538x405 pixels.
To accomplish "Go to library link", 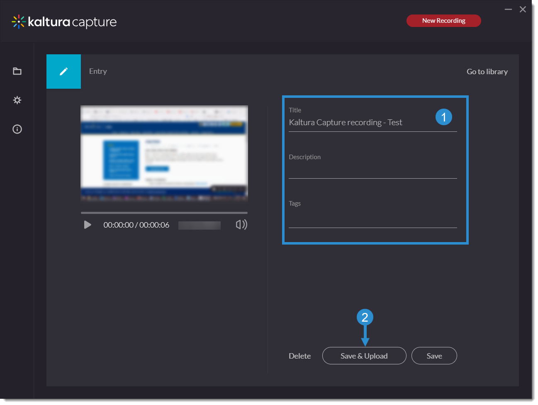I will (487, 72).
